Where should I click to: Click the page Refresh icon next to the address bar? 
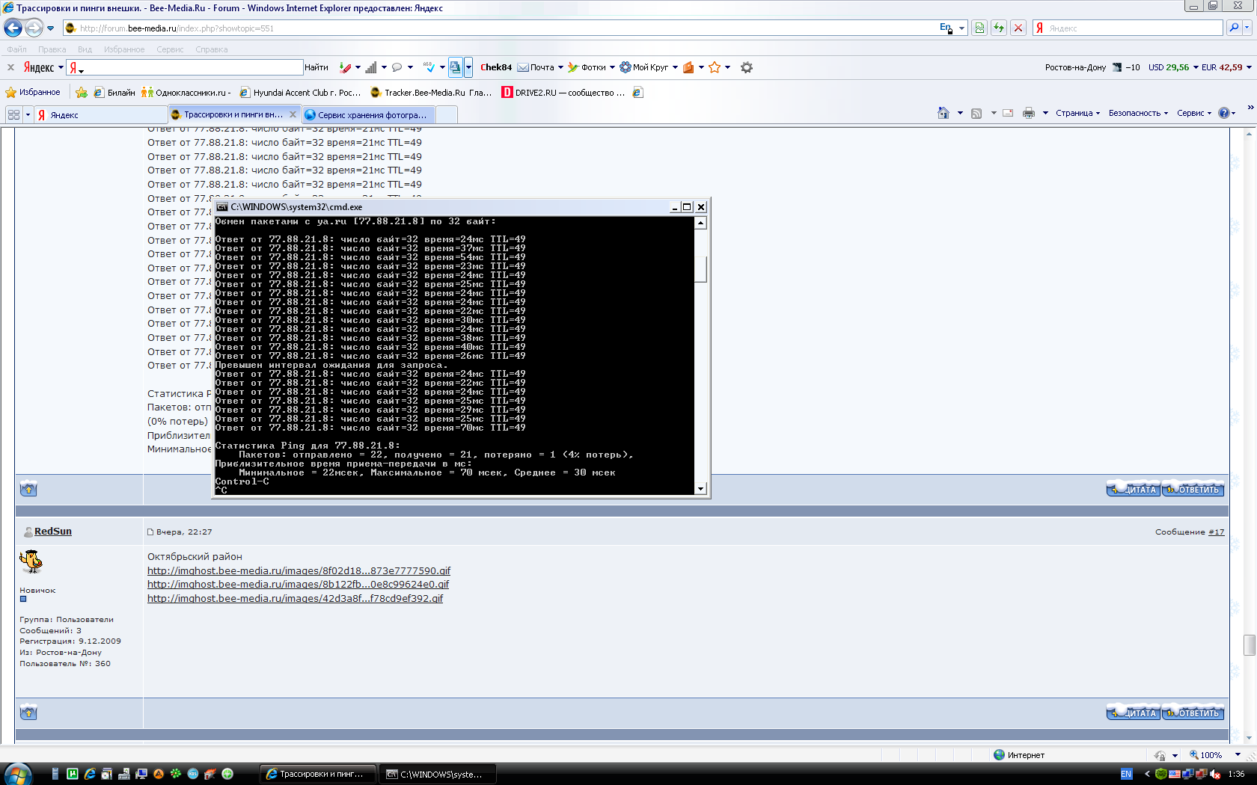click(x=998, y=28)
